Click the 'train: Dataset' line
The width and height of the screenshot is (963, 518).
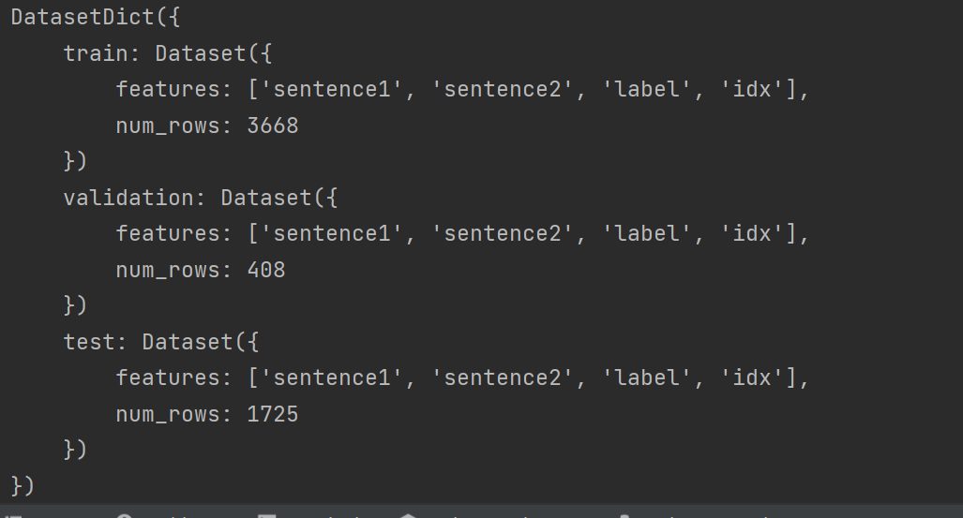[167, 53]
